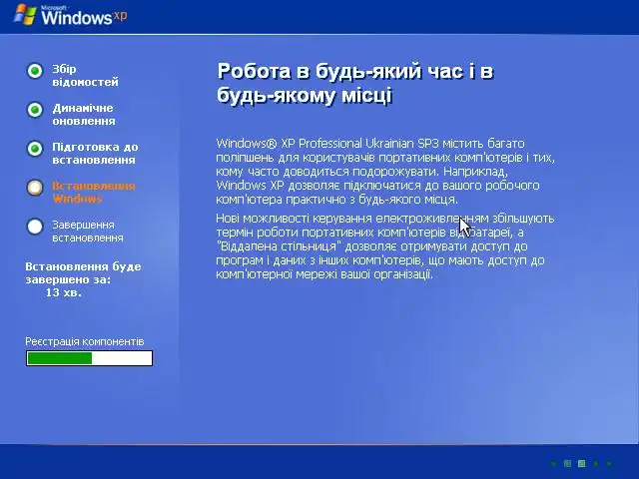This screenshot has height=479, width=639.
Task: Click the green installation progress bar
Action: click(x=89, y=358)
